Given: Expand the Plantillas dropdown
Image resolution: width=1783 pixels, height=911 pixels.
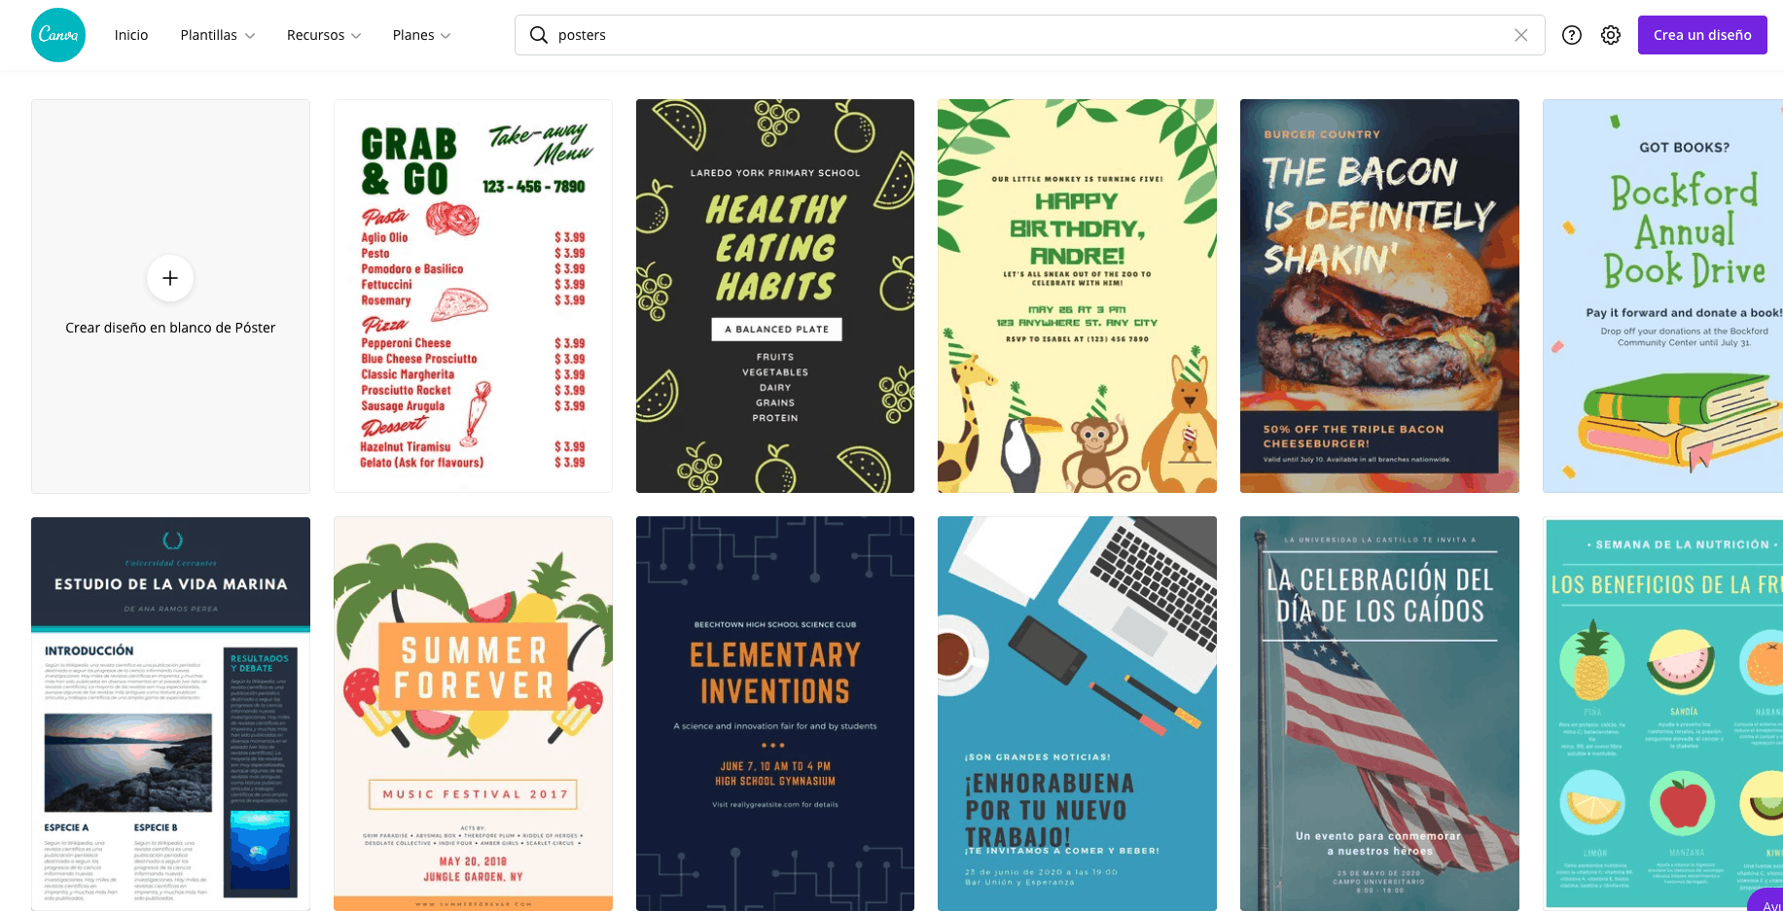Looking at the screenshot, I should coord(217,35).
